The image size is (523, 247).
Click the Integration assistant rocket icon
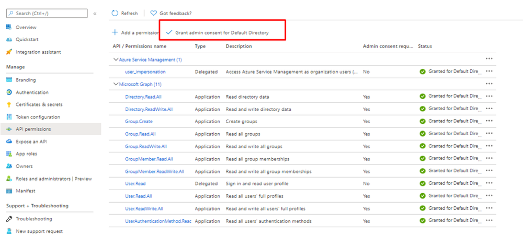9,52
